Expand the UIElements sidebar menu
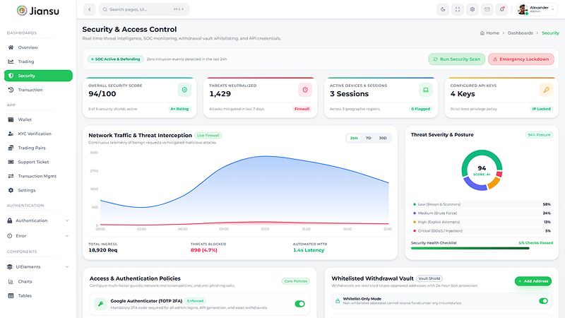The width and height of the screenshot is (565, 318). [38, 267]
